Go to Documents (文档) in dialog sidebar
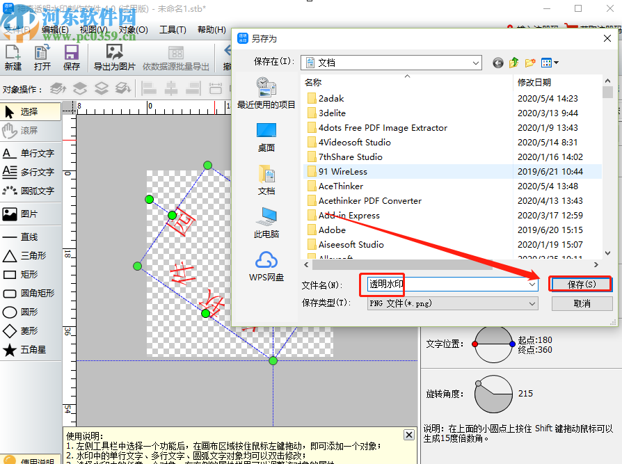Viewport: 622px width, 464px height. click(266, 180)
